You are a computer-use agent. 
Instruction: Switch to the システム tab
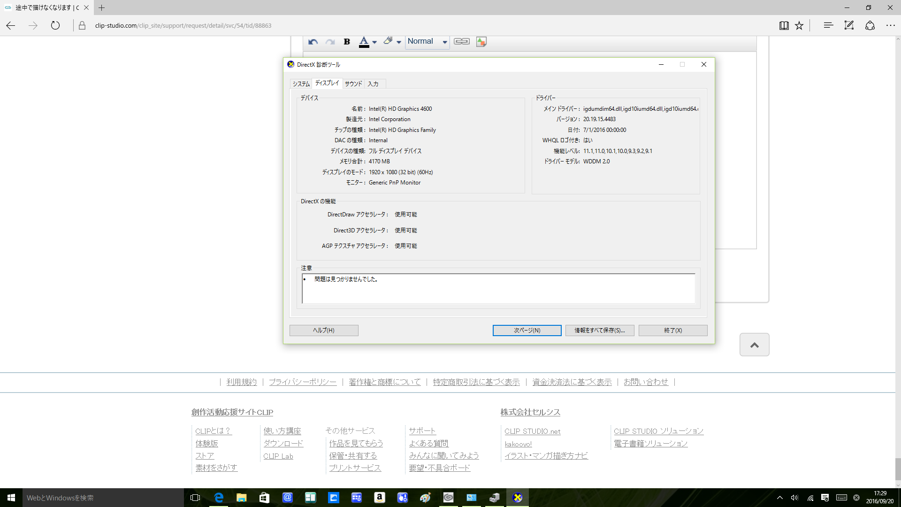tap(301, 84)
